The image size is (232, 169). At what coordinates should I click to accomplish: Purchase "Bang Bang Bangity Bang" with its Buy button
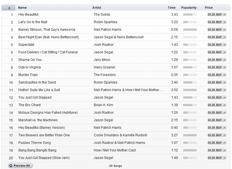[214, 150]
